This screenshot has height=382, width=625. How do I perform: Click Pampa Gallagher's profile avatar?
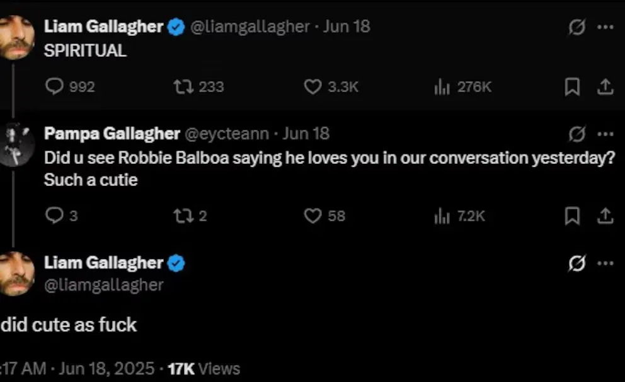tap(16, 145)
